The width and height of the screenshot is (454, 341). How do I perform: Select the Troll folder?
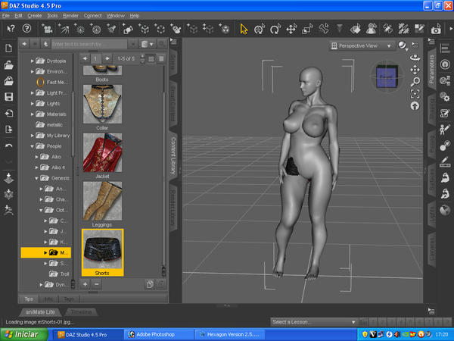pos(59,274)
